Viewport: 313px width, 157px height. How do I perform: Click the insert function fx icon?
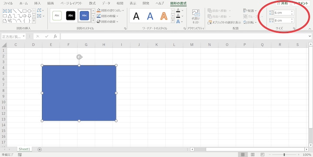coord(55,36)
